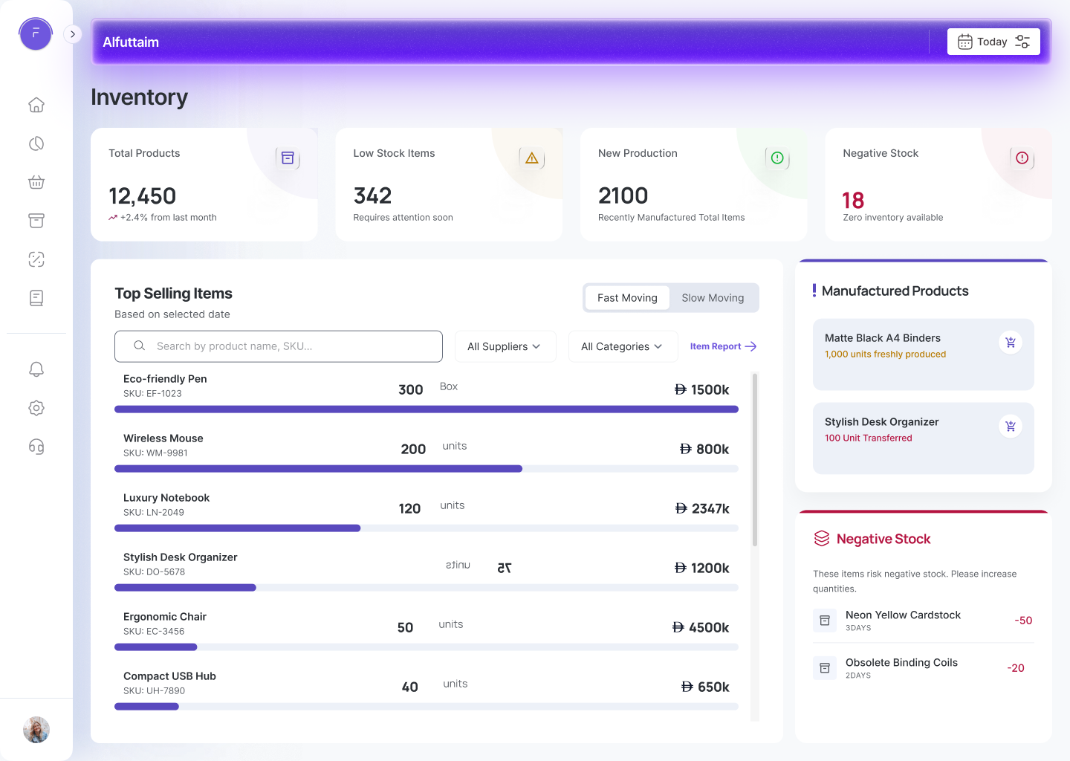Click the Wireless Mouse progress bar
Image resolution: width=1070 pixels, height=761 pixels.
click(x=427, y=469)
